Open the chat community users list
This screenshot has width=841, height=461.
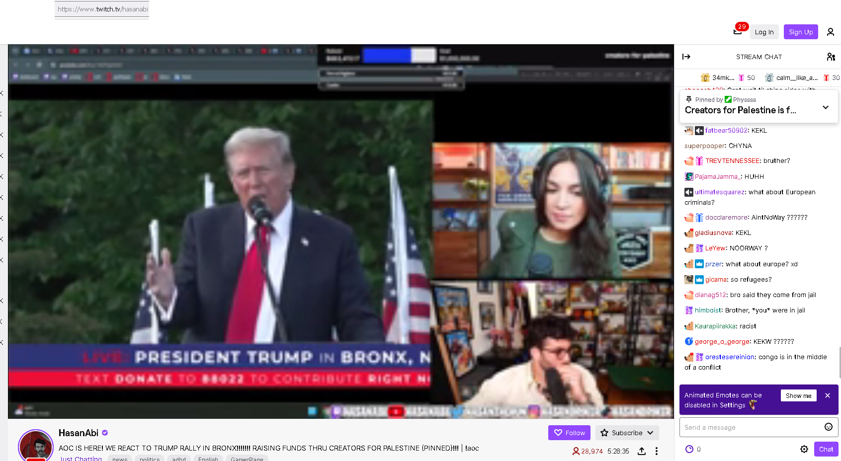point(831,57)
